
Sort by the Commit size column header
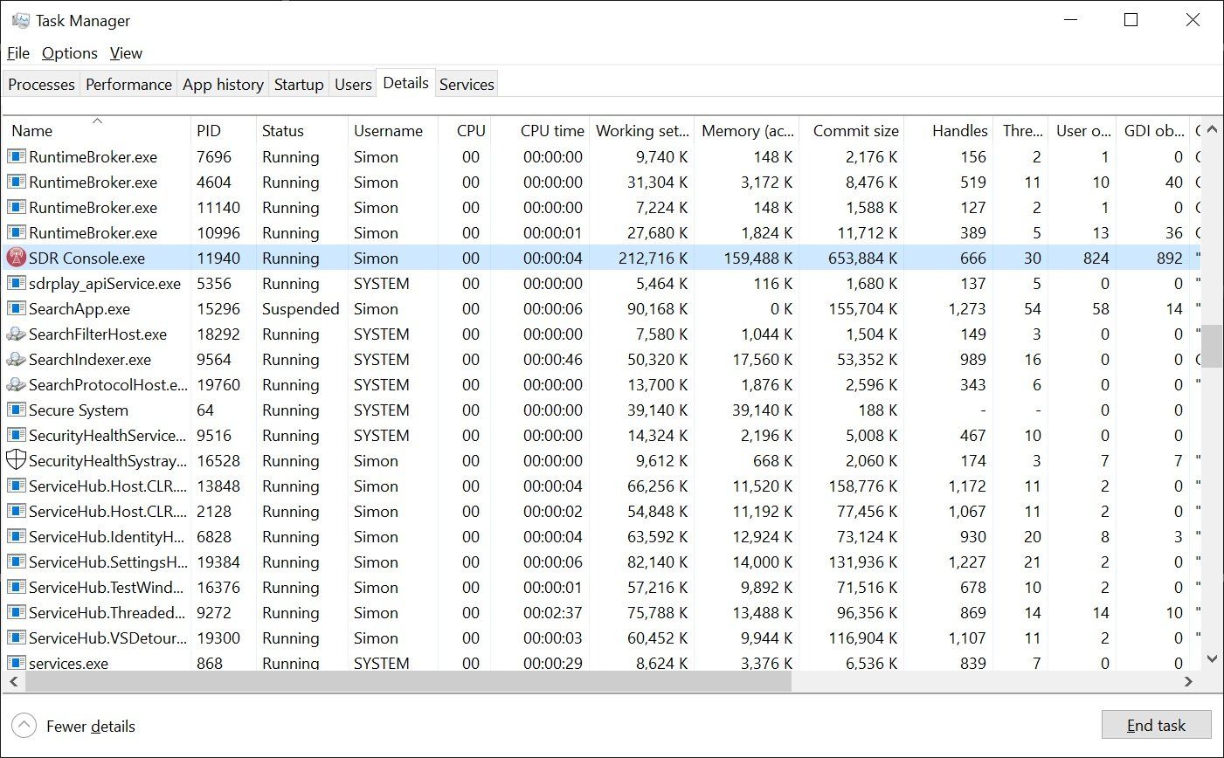852,131
